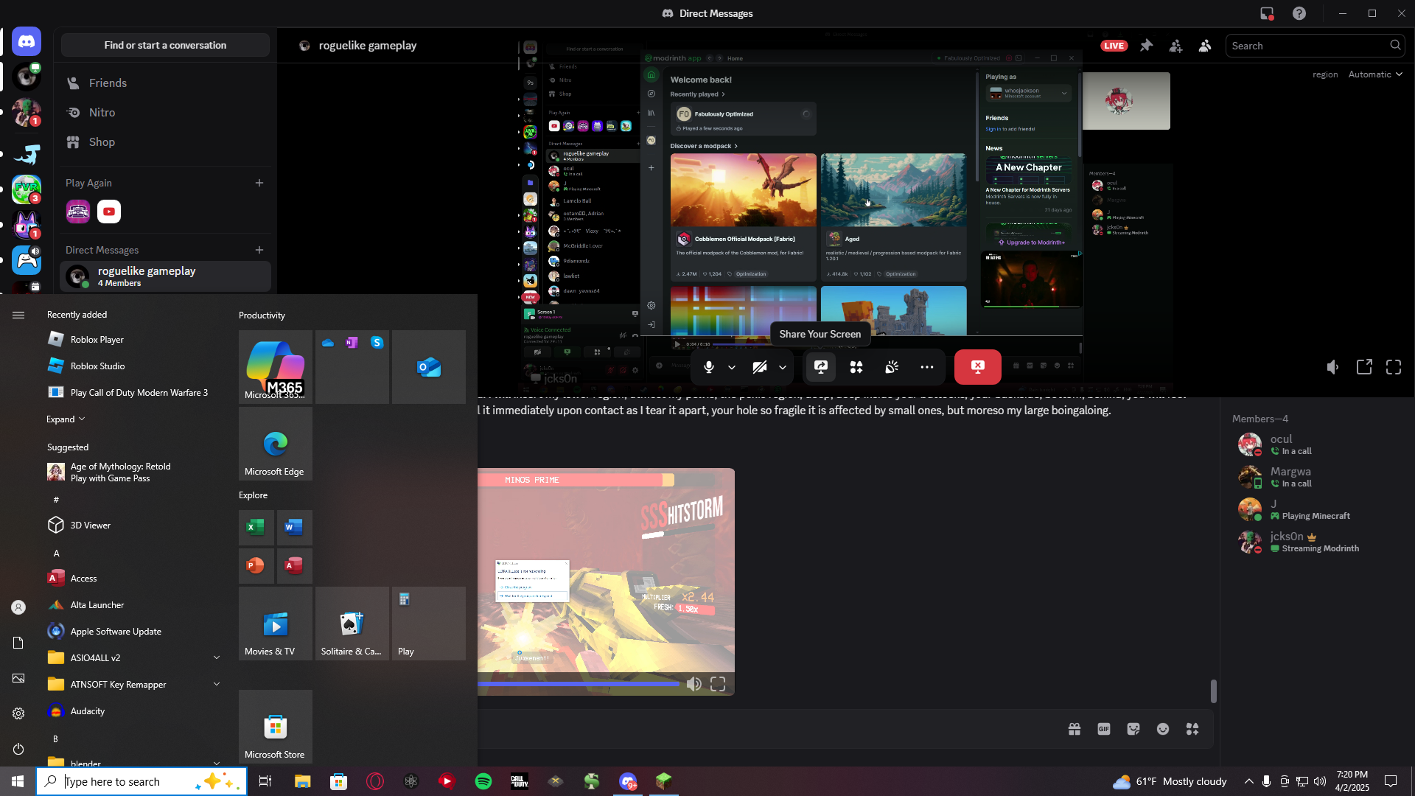Open camera options chevron
This screenshot has width=1415, height=796.
[x=783, y=367]
